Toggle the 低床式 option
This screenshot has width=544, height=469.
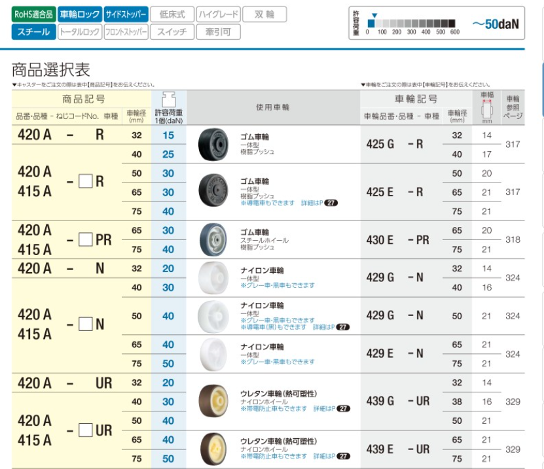pyautogui.click(x=172, y=14)
